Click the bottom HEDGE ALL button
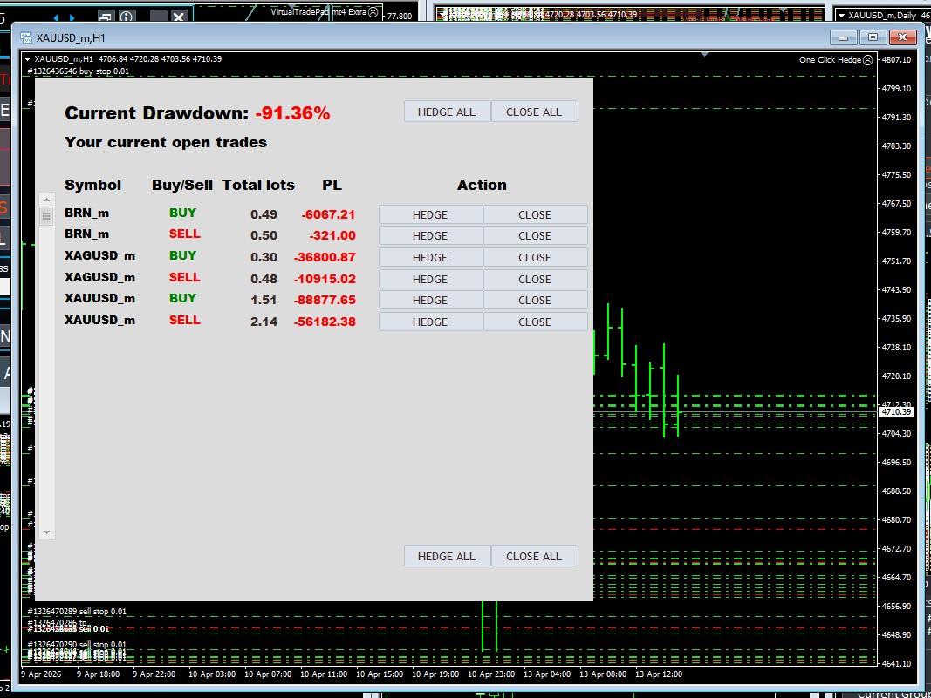 [x=447, y=556]
